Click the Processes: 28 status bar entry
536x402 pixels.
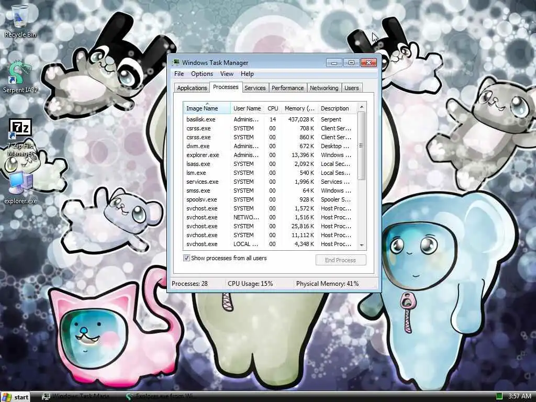coord(189,283)
